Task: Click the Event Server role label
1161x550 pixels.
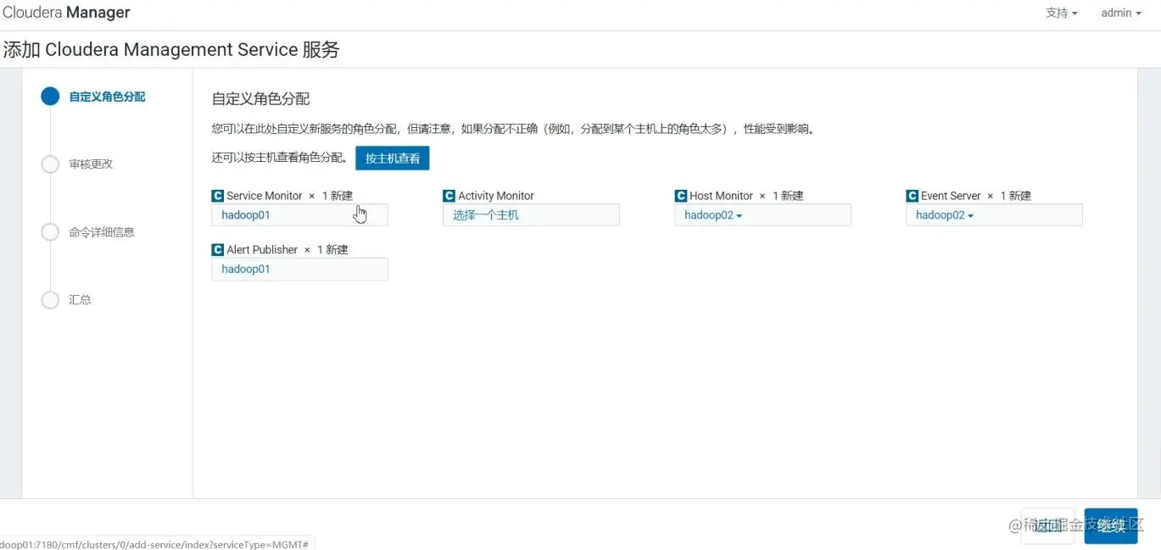Action: point(951,196)
